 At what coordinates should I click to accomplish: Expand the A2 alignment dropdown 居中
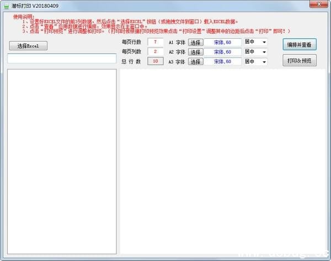[x=264, y=52]
